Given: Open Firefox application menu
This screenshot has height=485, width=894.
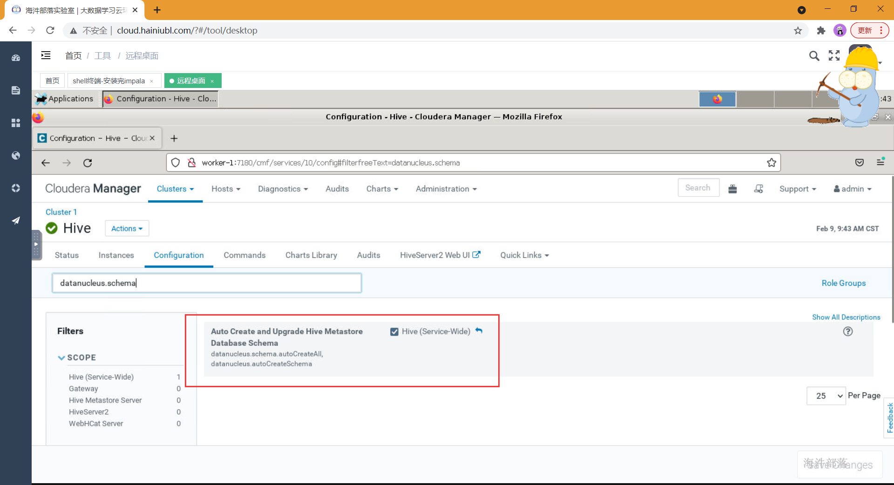Looking at the screenshot, I should coord(880,162).
